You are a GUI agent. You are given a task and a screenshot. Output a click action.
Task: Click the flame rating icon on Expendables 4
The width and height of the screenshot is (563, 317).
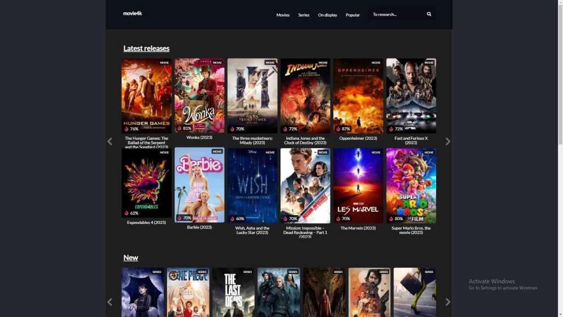coord(126,213)
